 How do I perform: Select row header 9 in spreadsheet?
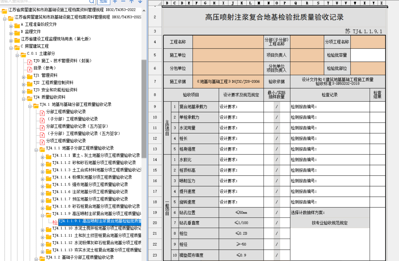tap(155, 107)
